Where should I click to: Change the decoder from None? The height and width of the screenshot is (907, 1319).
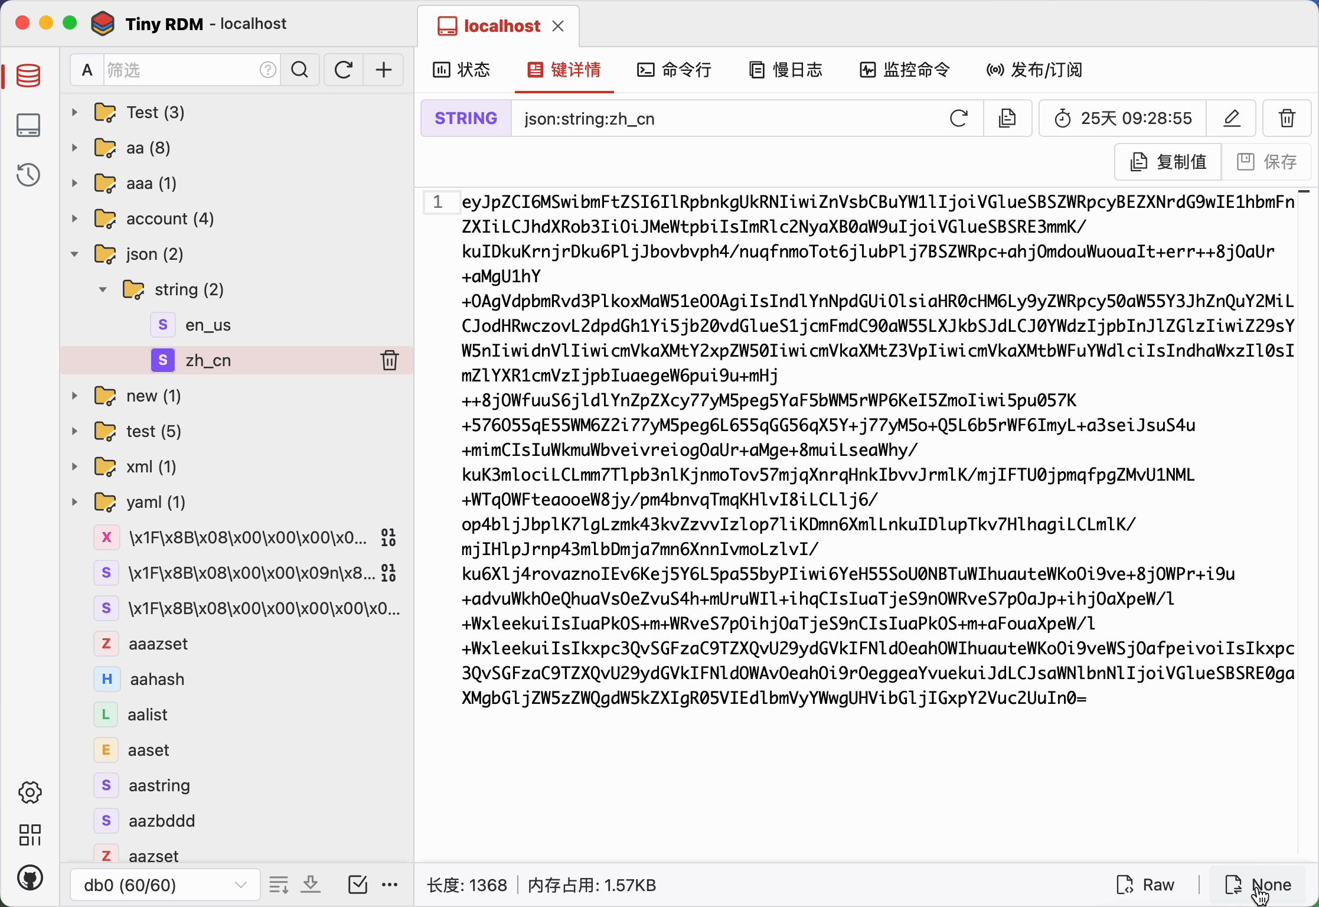click(x=1259, y=884)
